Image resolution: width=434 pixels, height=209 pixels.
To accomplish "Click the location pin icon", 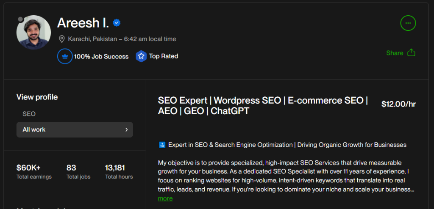I will (62, 39).
